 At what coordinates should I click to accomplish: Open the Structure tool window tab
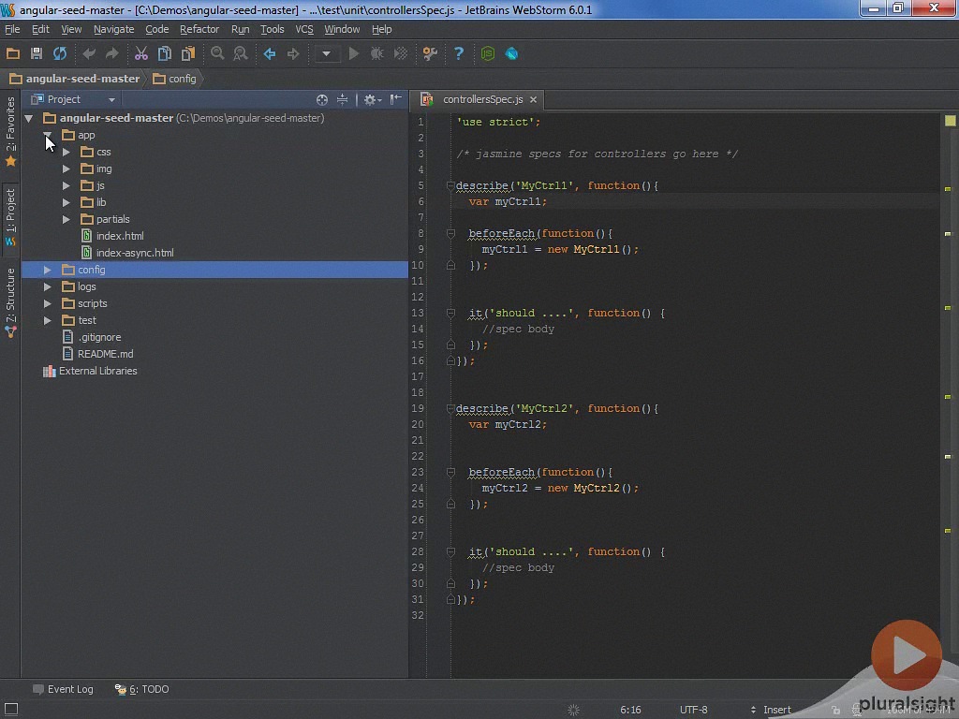click(10, 302)
